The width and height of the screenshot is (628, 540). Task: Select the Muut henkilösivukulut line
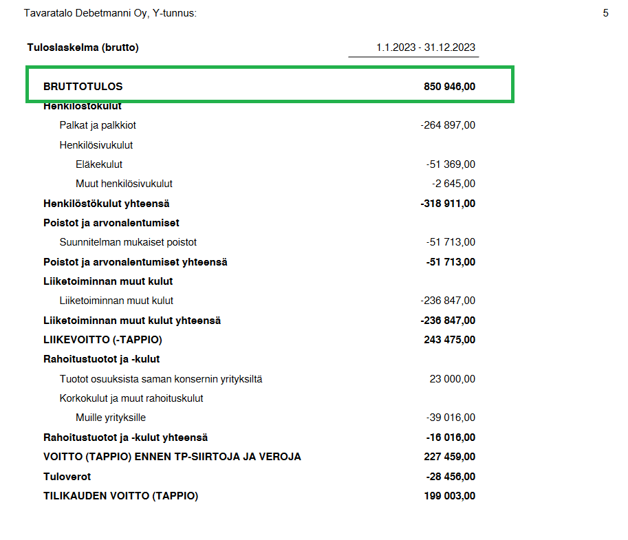tap(124, 184)
